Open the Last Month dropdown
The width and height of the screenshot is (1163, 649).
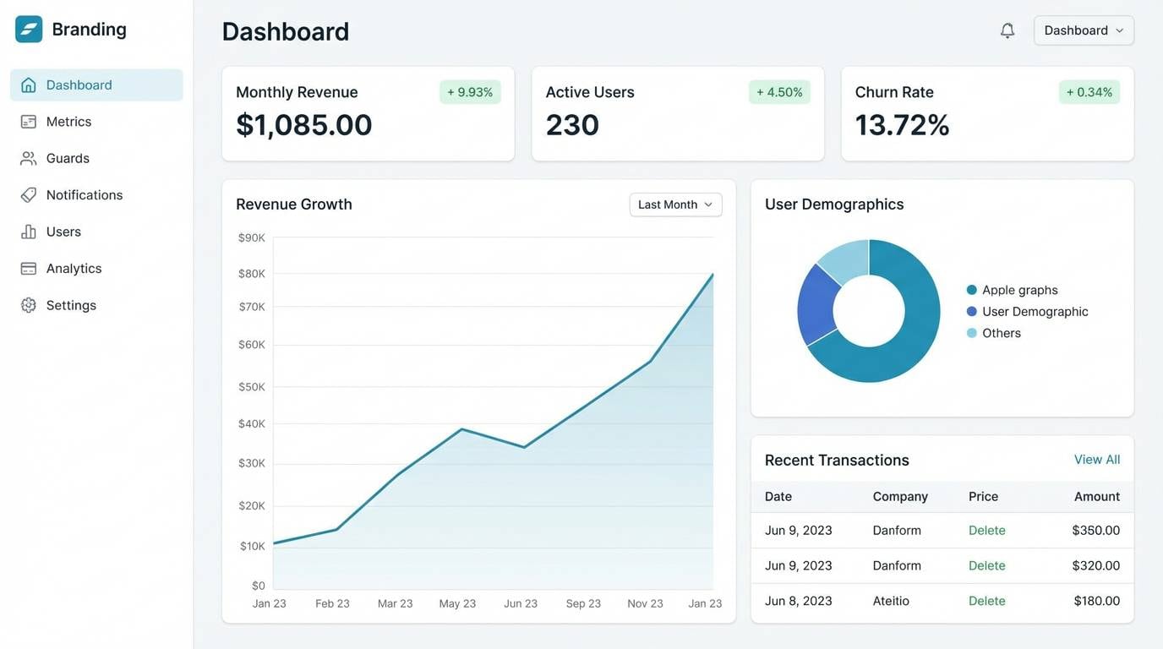coord(674,204)
